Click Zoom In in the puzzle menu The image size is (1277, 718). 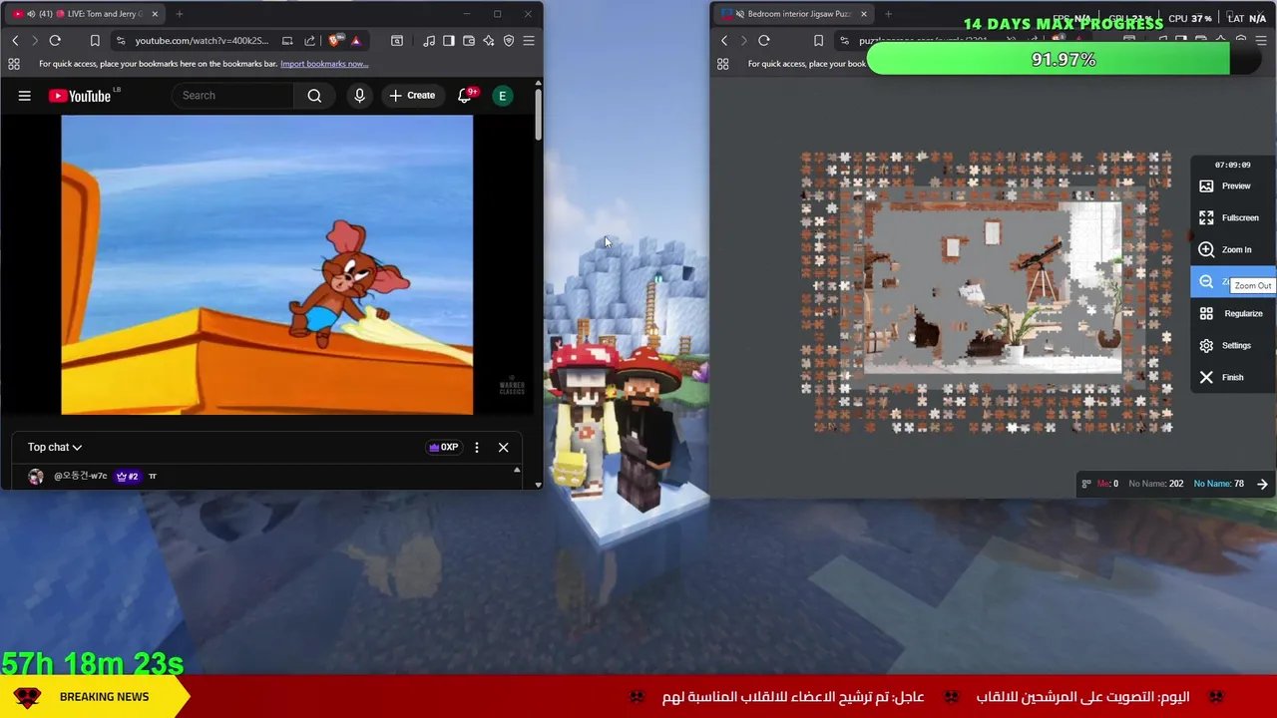[1234, 249]
